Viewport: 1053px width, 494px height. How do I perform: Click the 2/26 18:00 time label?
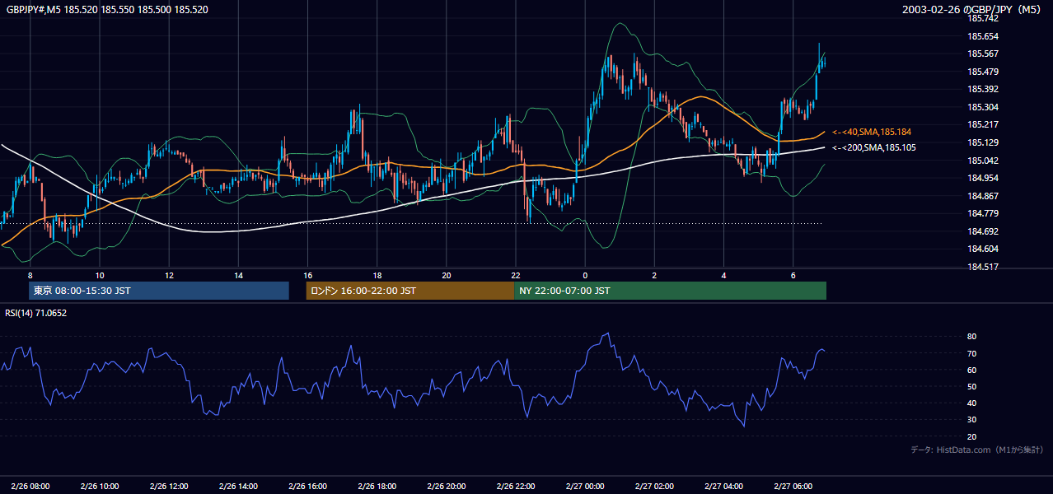[x=377, y=487]
